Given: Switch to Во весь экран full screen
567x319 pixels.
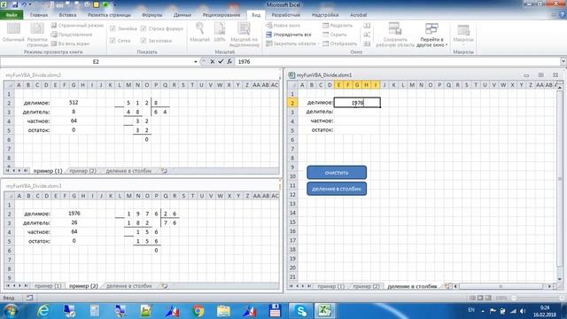Looking at the screenshot, I should [x=70, y=43].
